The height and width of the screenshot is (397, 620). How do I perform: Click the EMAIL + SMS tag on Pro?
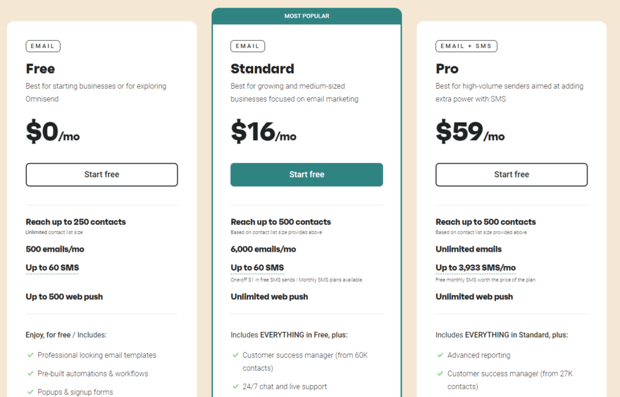point(466,46)
